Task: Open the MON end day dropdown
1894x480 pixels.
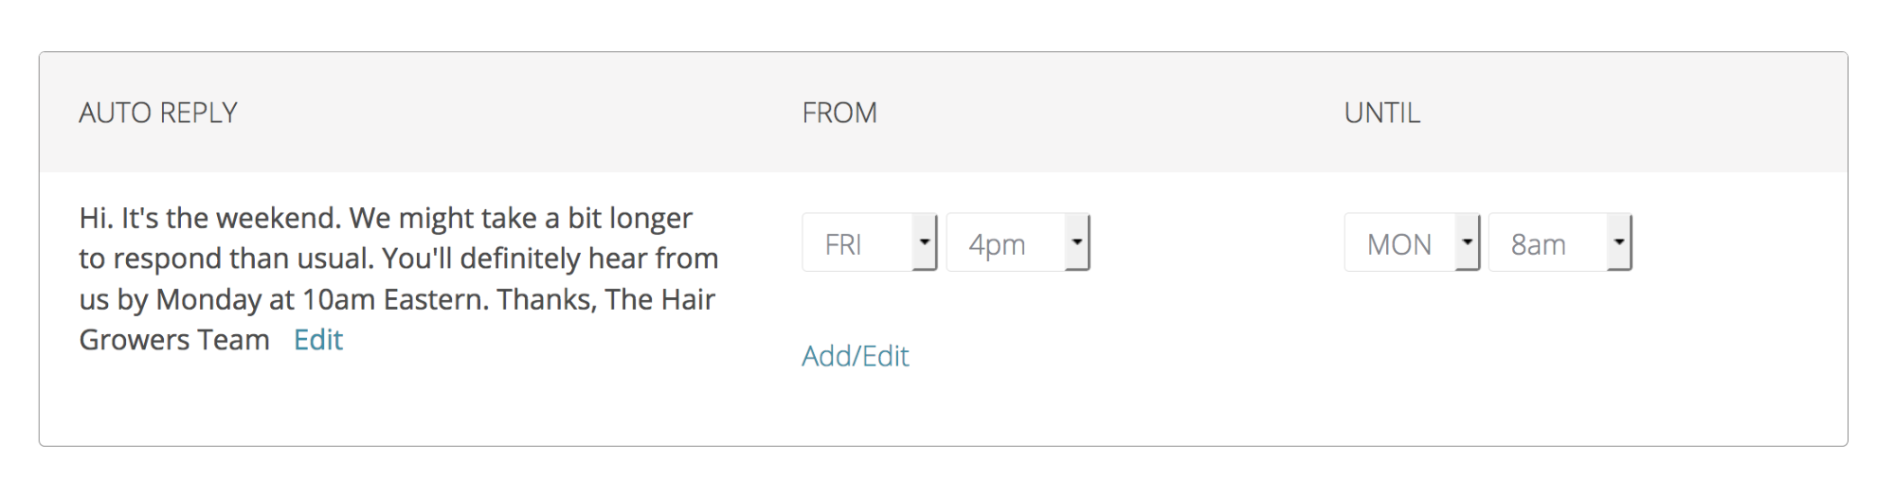Action: point(1411,243)
